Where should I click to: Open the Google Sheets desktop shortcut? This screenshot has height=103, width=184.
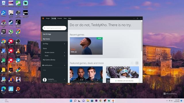[3, 62]
